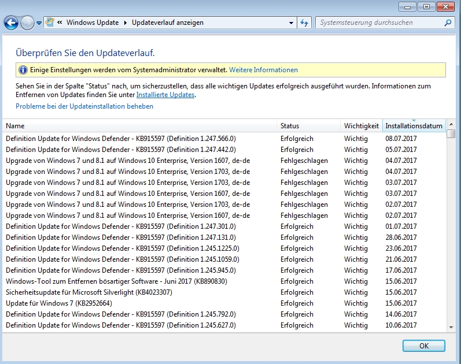This screenshot has height=364, width=461.
Task: Select the Definition 1.247.301.0 update row
Action: point(225,226)
